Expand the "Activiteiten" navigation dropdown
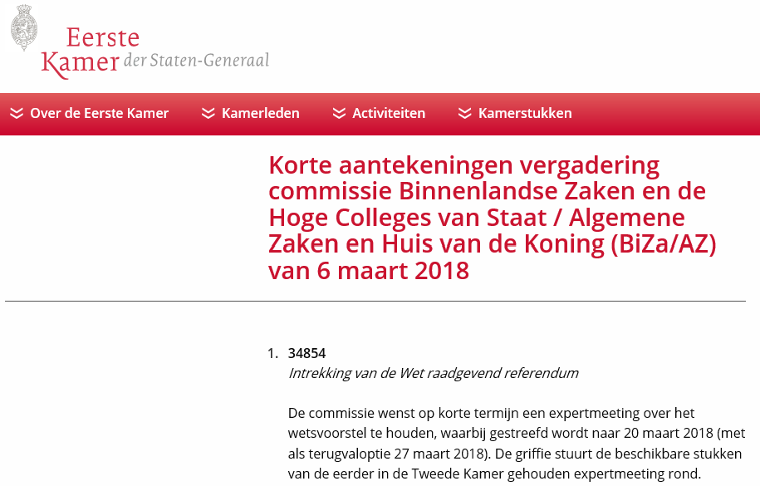 [x=390, y=113]
